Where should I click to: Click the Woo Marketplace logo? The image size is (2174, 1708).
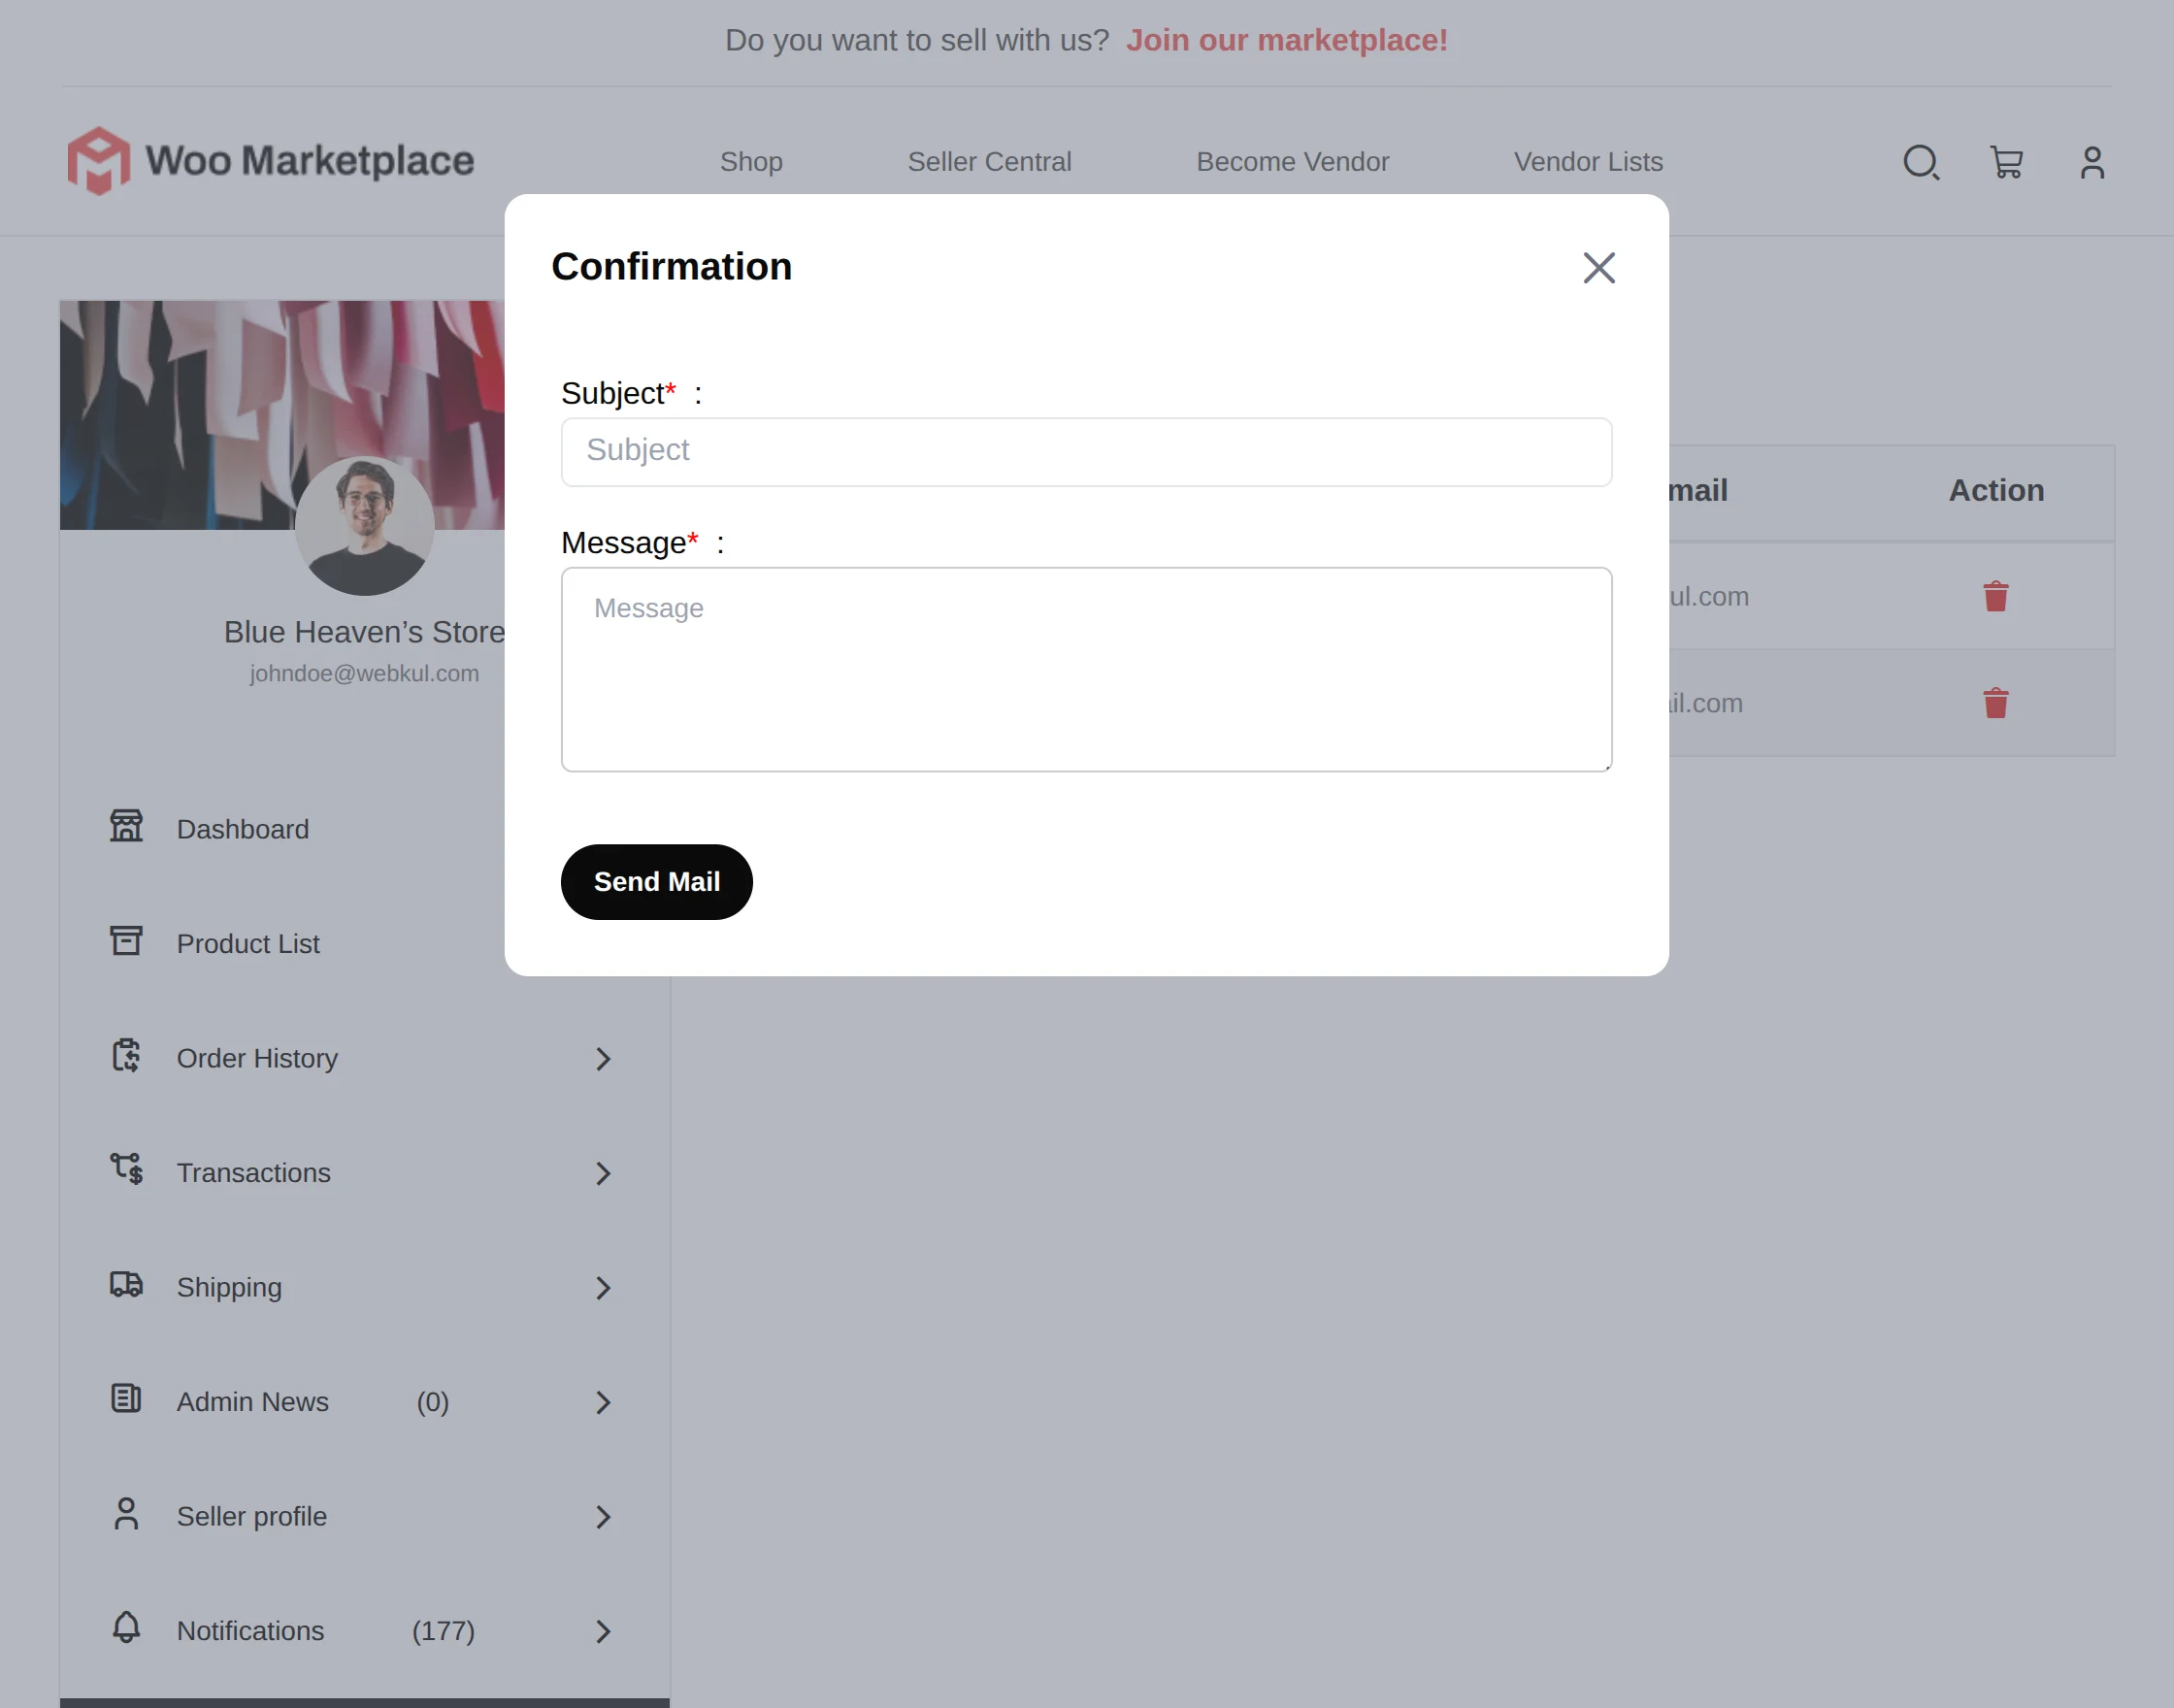pyautogui.click(x=272, y=160)
